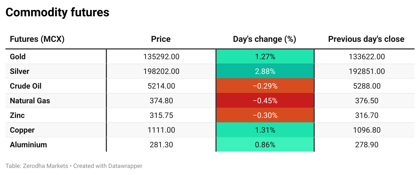Select the Gold row label
This screenshot has height=175, width=420.
[x=18, y=57]
